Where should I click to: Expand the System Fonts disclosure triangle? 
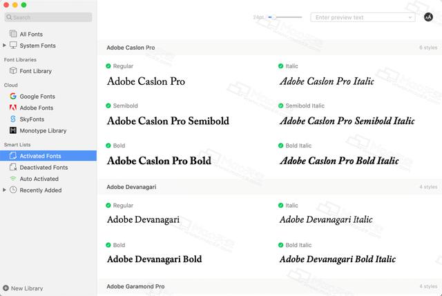point(4,45)
